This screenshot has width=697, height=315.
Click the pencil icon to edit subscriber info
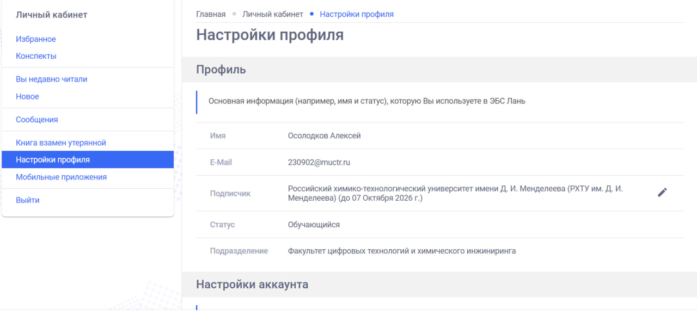[x=662, y=192]
